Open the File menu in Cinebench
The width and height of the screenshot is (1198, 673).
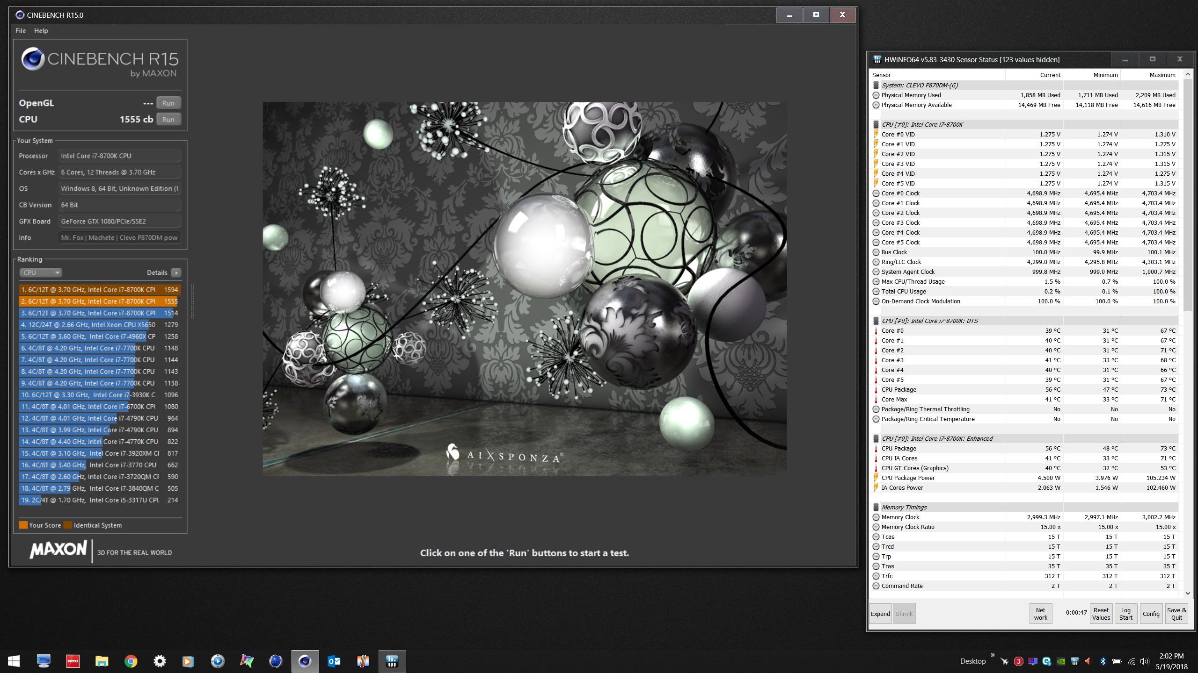(21, 31)
